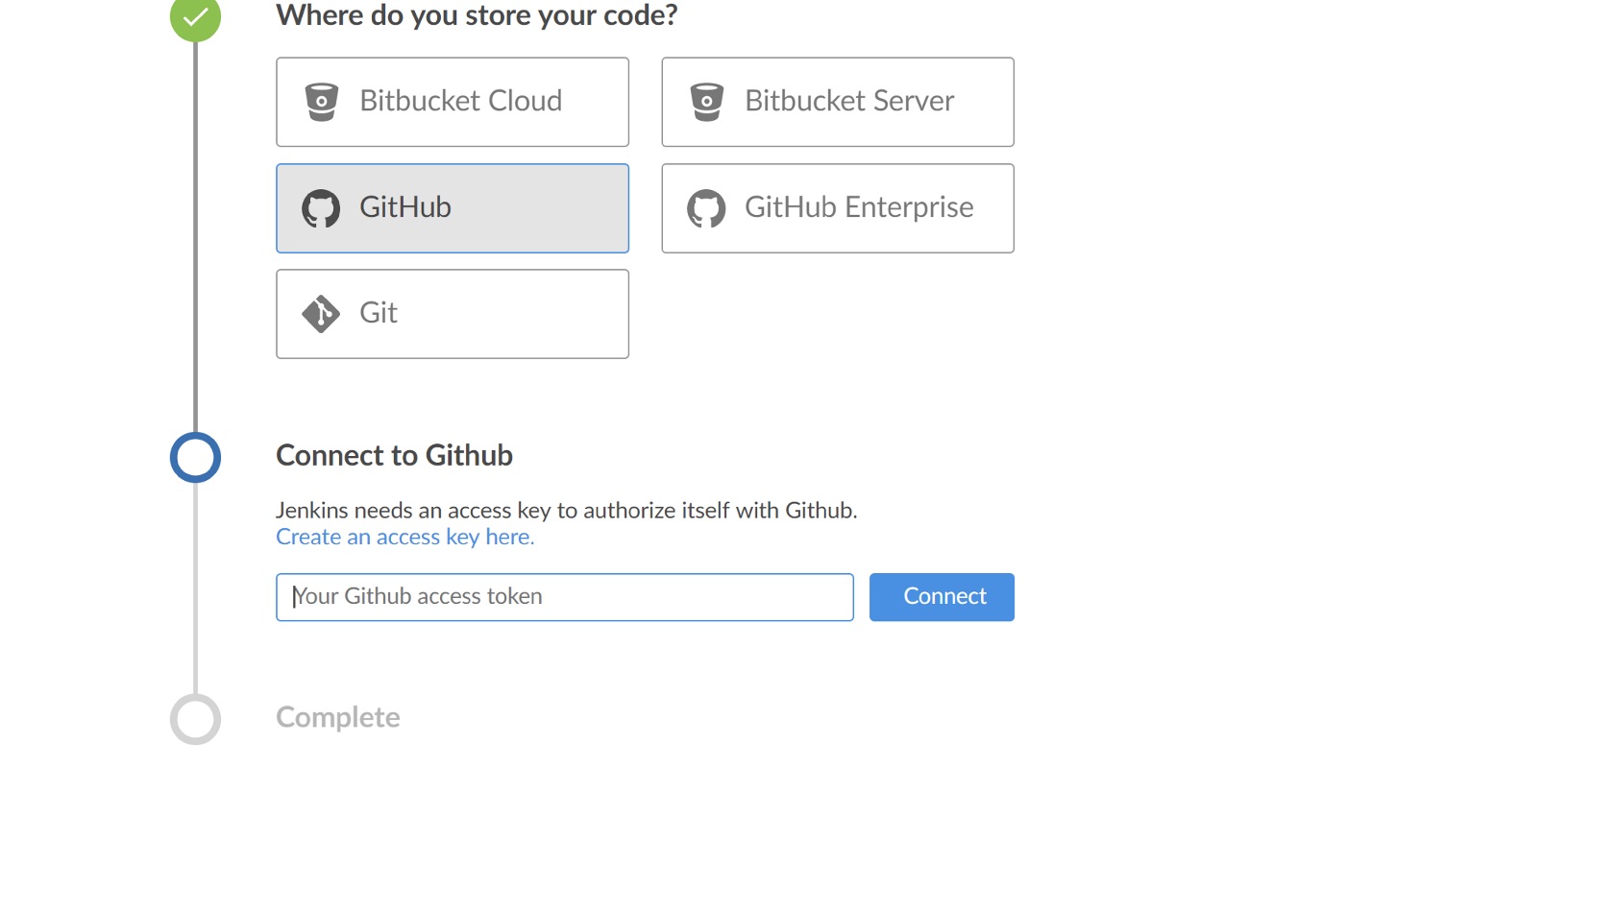
Task: Click the Where do you store your code heading
Action: [477, 15]
